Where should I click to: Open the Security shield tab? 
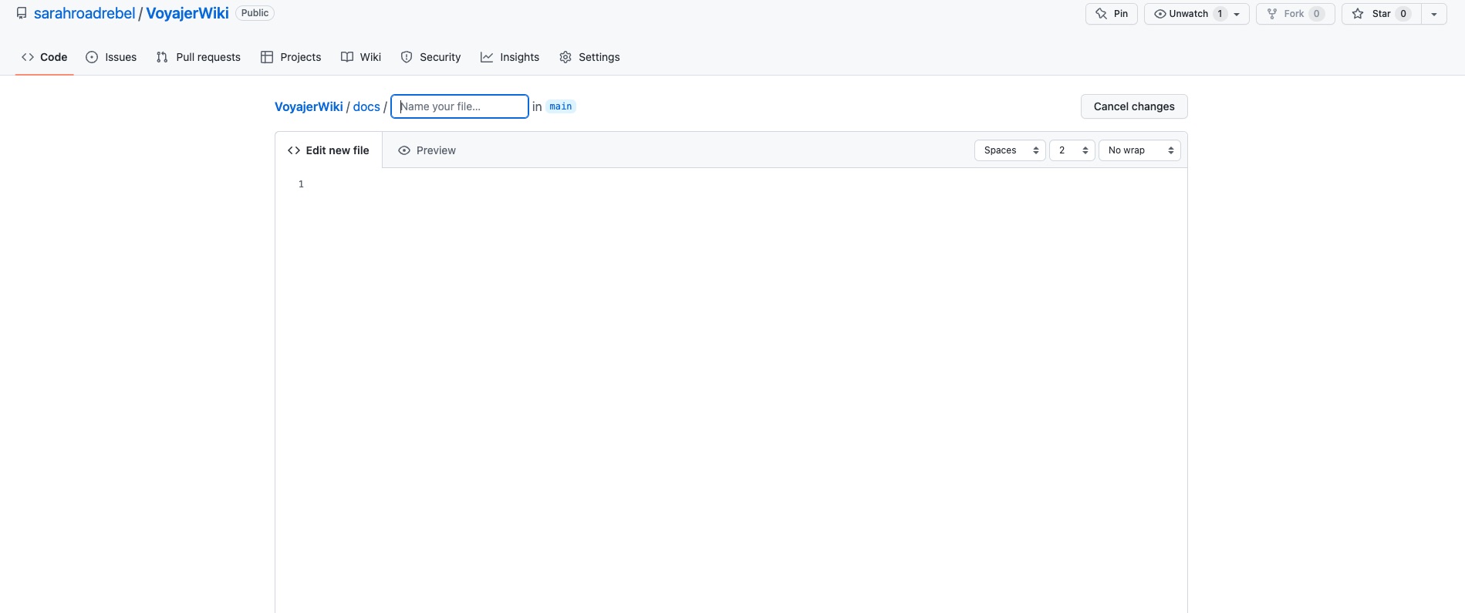(430, 57)
